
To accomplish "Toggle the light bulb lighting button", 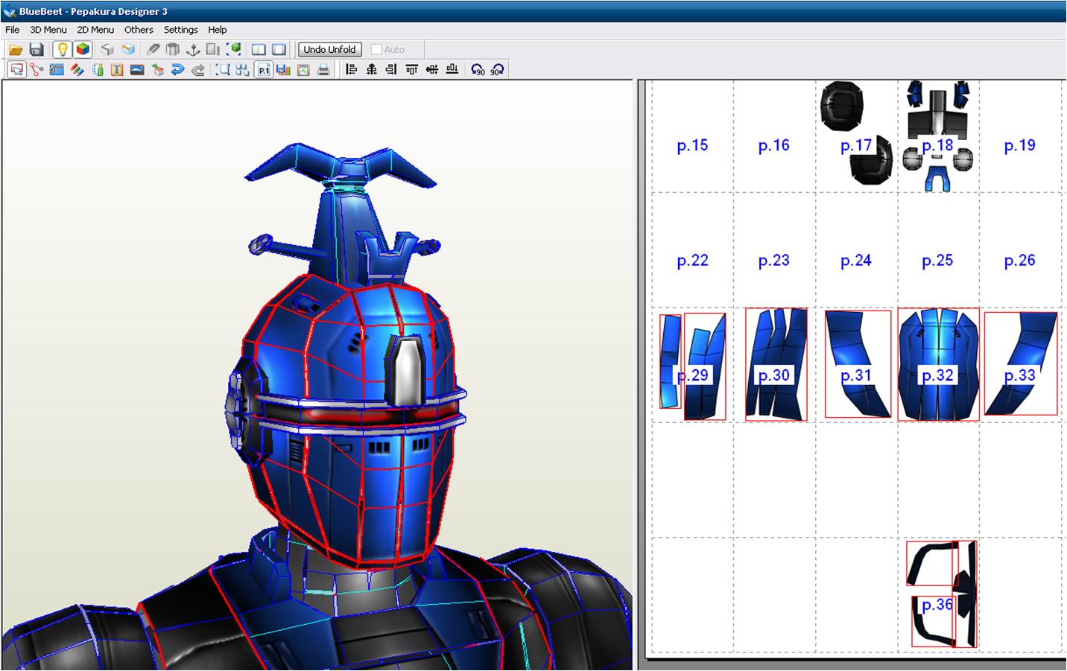I will coord(63,50).
